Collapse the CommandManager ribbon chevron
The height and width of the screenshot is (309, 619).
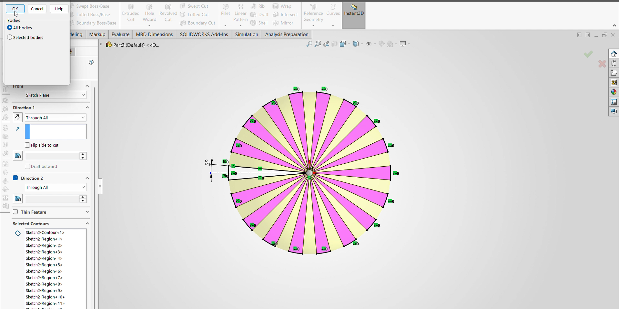pyautogui.click(x=614, y=26)
